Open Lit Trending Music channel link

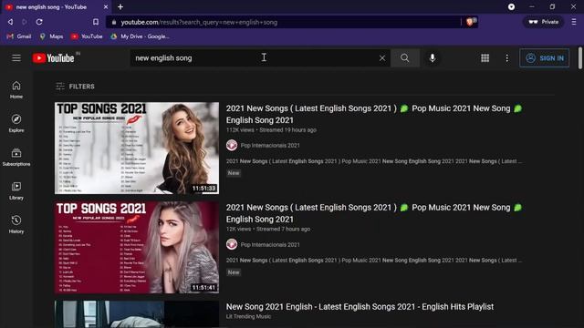pyautogui.click(x=248, y=316)
